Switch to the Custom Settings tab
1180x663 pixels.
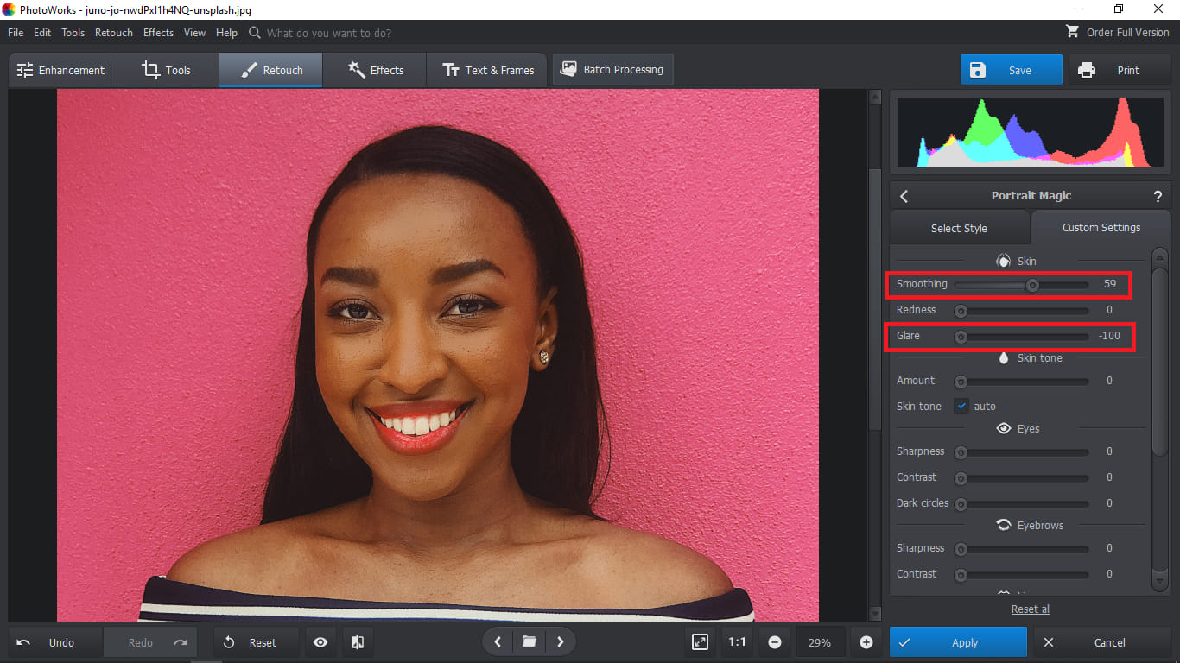point(1101,227)
